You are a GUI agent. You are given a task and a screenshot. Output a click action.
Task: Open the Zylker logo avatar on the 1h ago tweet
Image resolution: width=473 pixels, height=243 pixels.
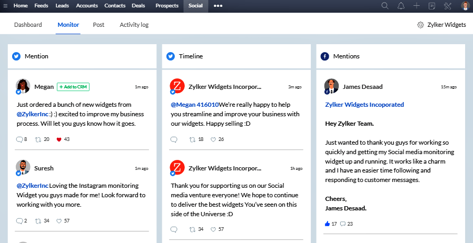pos(178,167)
